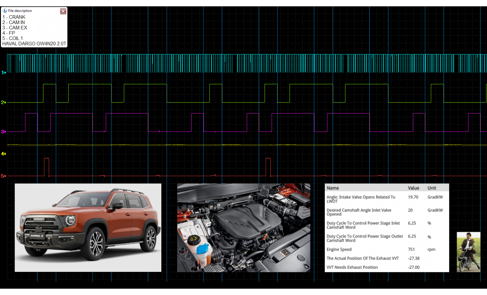Close the File description popup
Viewport: 487px width, 295px height.
click(63, 11)
